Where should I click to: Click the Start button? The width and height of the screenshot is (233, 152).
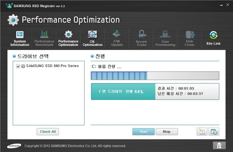(x=143, y=132)
